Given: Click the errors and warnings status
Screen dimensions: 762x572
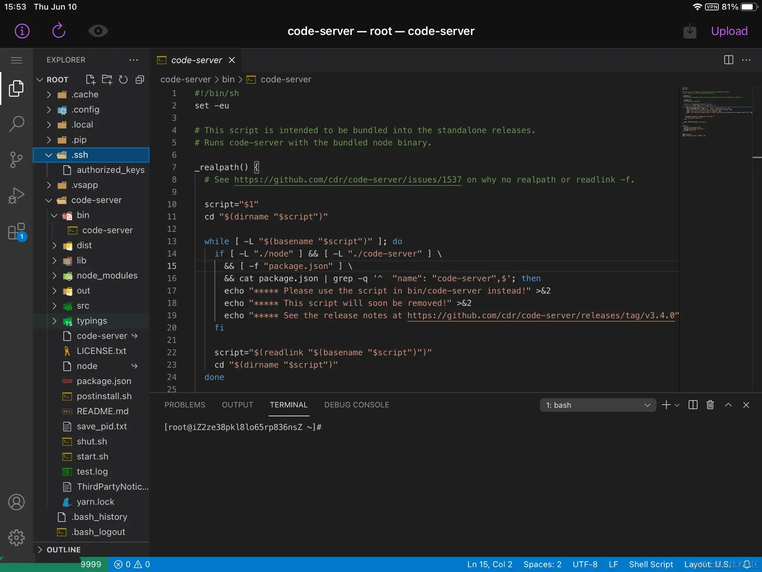Looking at the screenshot, I should click(x=132, y=564).
